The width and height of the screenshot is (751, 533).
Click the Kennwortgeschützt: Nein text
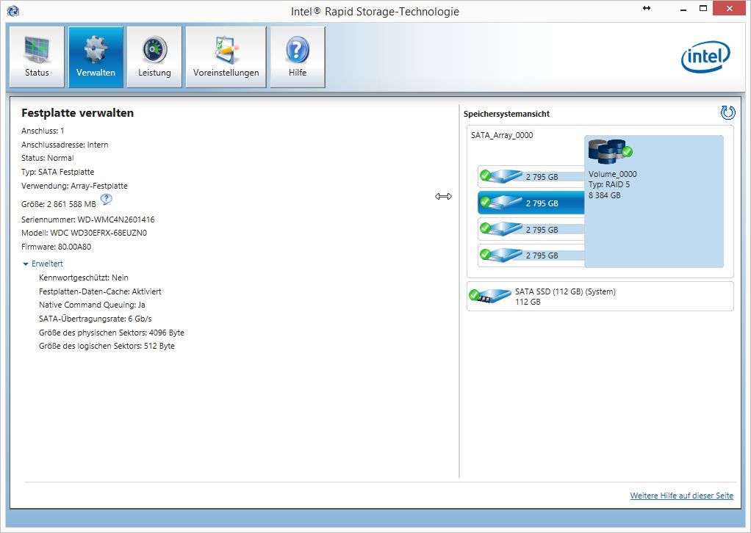[x=83, y=278]
